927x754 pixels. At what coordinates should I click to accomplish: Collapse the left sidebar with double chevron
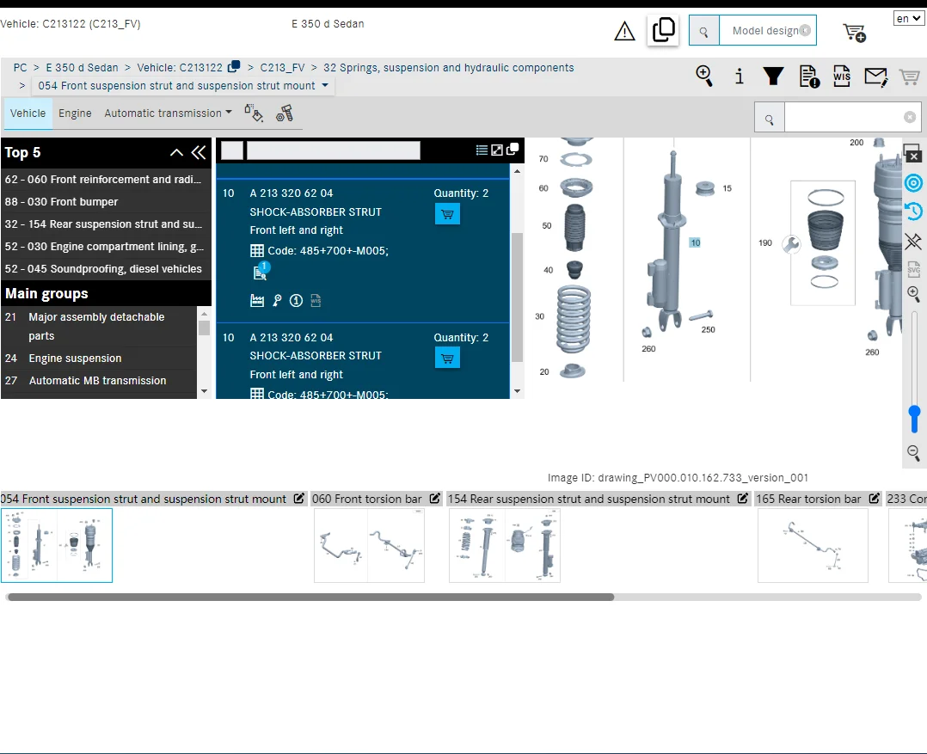click(199, 152)
